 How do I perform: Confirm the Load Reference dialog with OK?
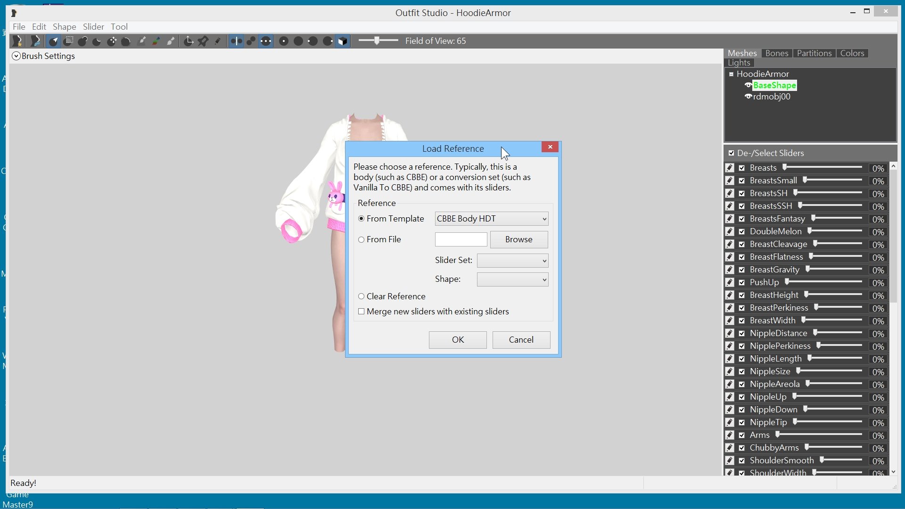coord(458,340)
